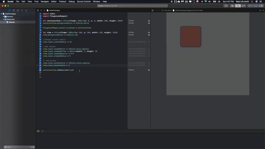Click the execute playground play button in the debug bar
The height and width of the screenshot is (149, 265).
(42, 131)
